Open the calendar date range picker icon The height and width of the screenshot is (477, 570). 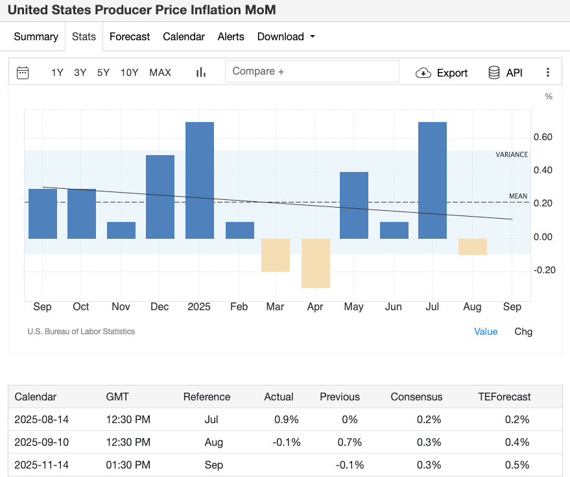coord(23,73)
